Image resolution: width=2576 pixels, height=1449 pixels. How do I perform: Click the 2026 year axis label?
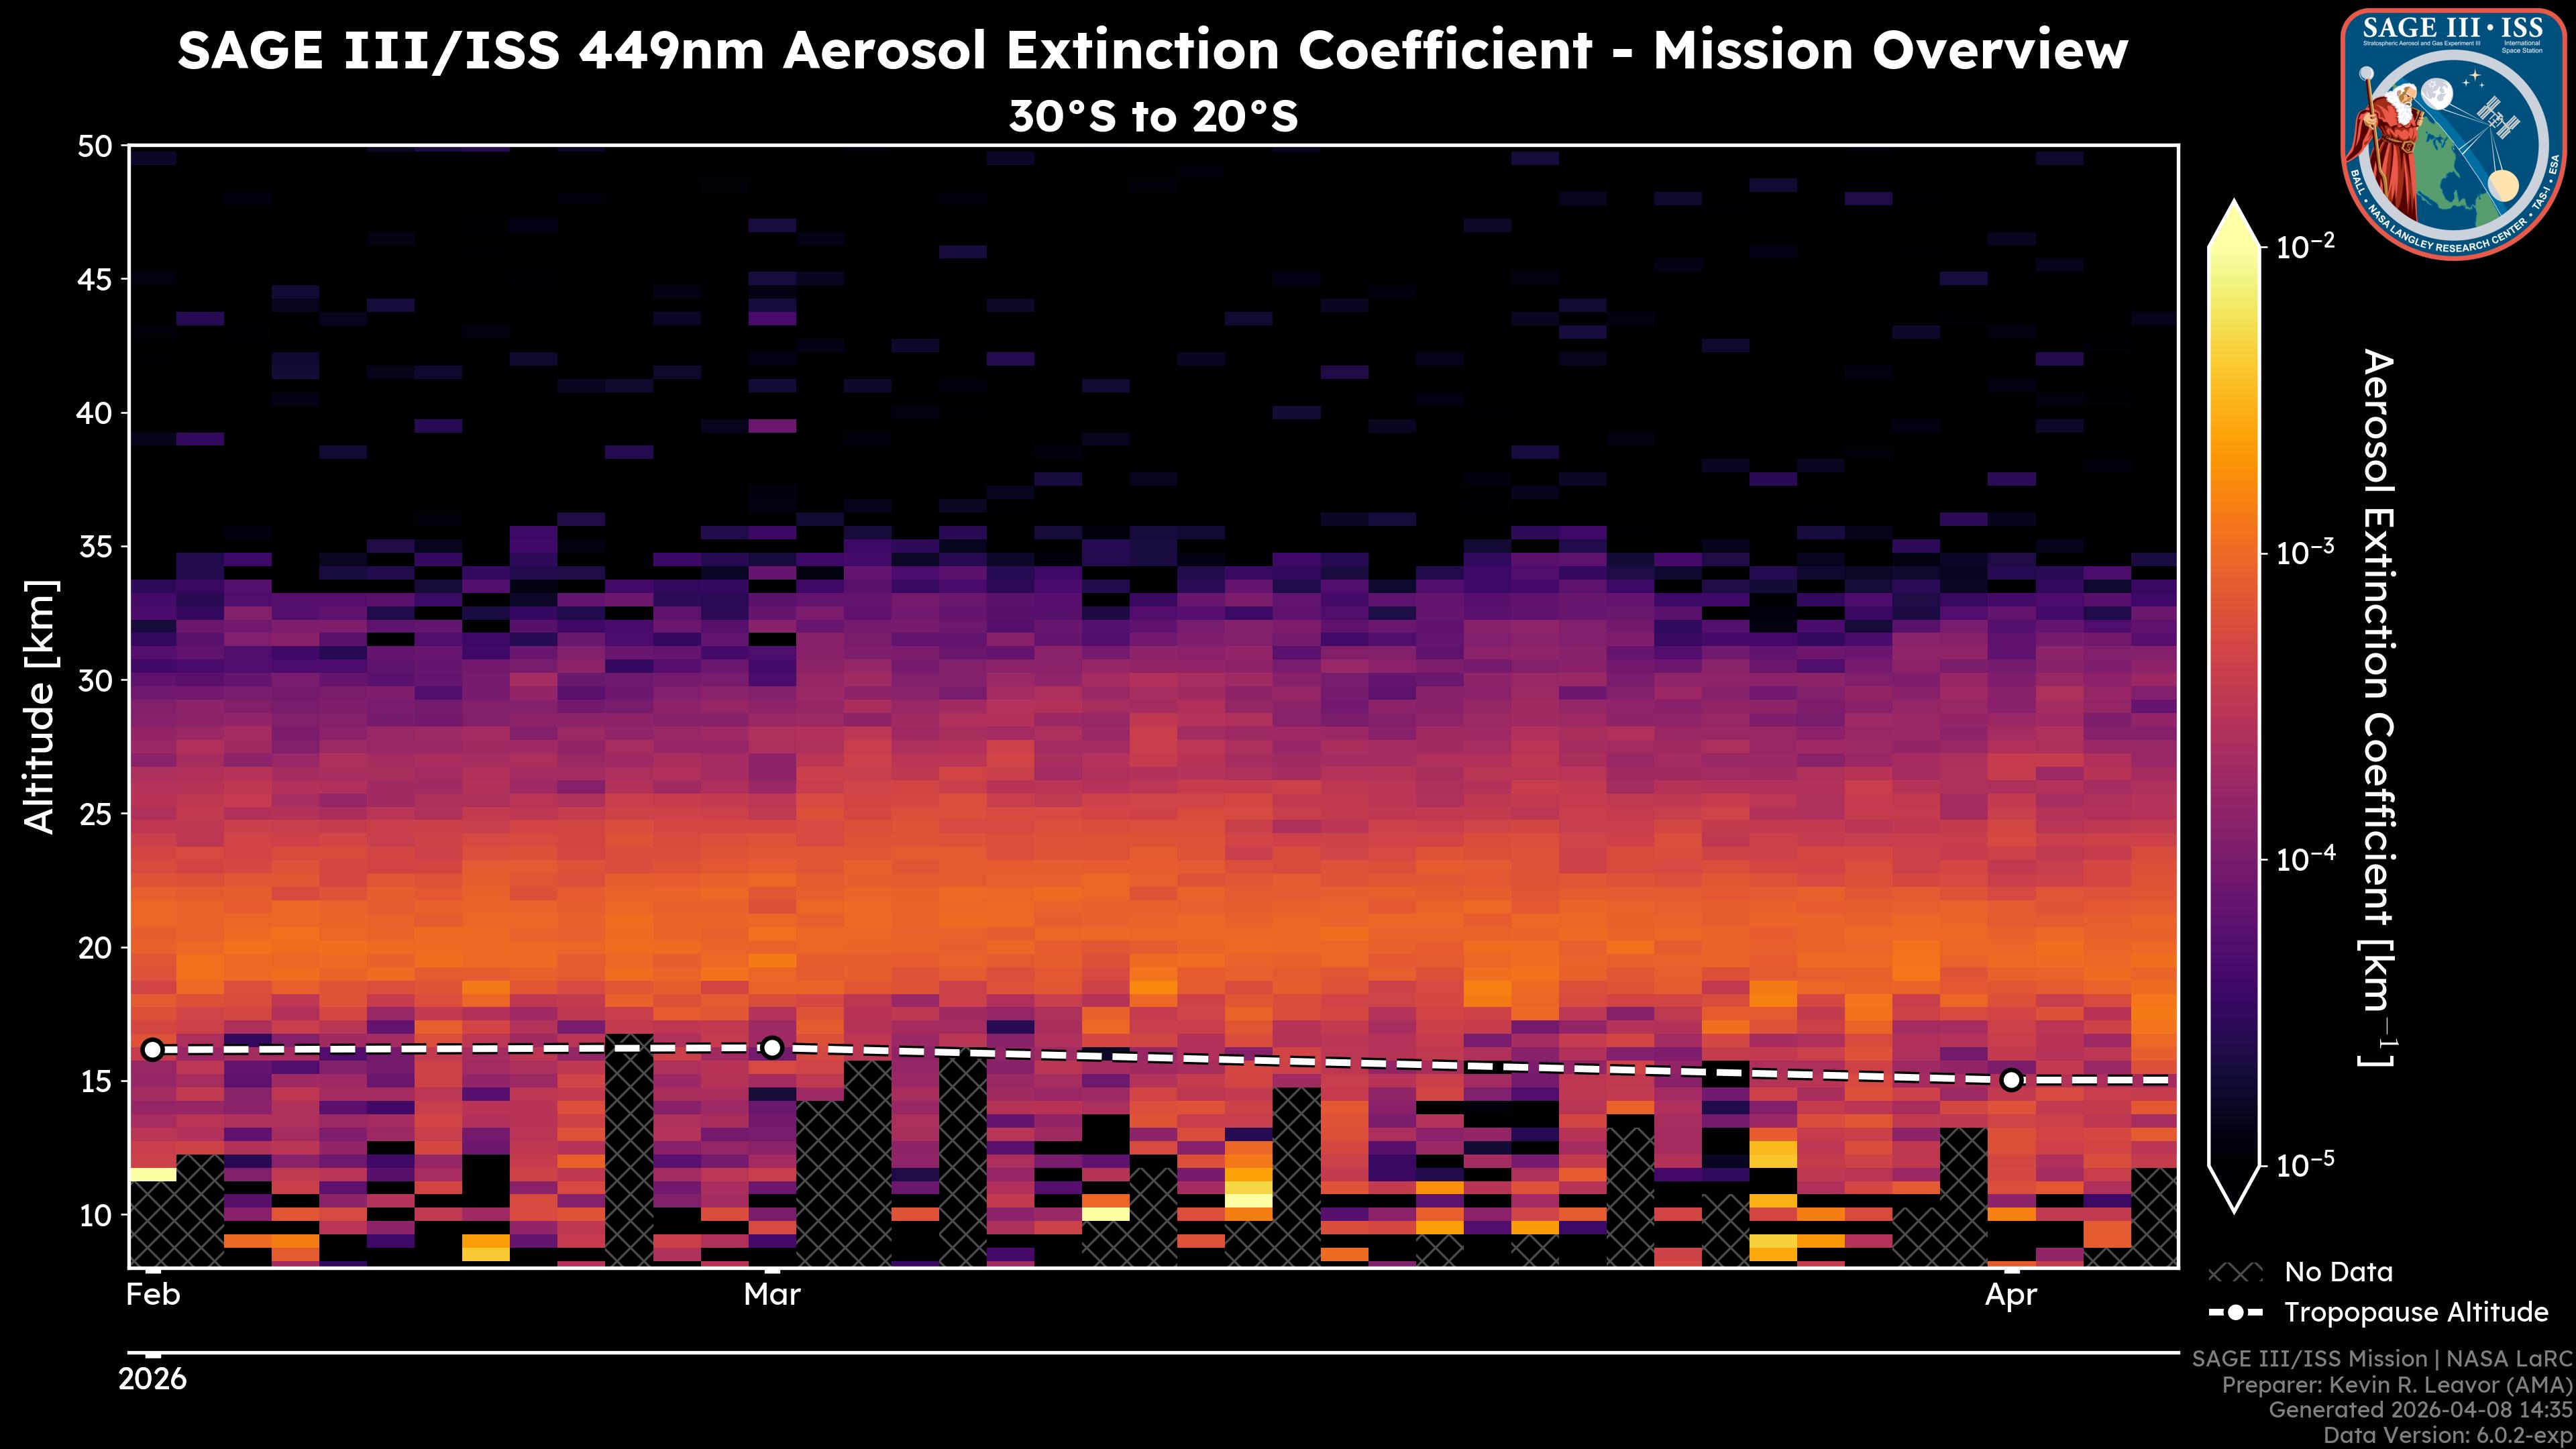[x=152, y=1379]
